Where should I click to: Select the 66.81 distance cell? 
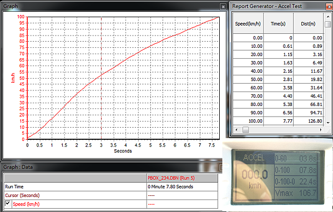[309, 104]
